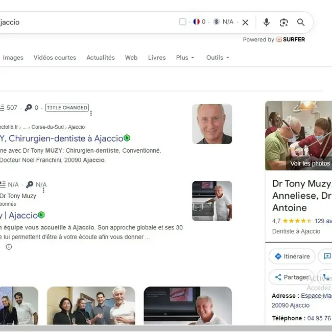Open the TITLE CHANGED label on first result

(x=66, y=108)
